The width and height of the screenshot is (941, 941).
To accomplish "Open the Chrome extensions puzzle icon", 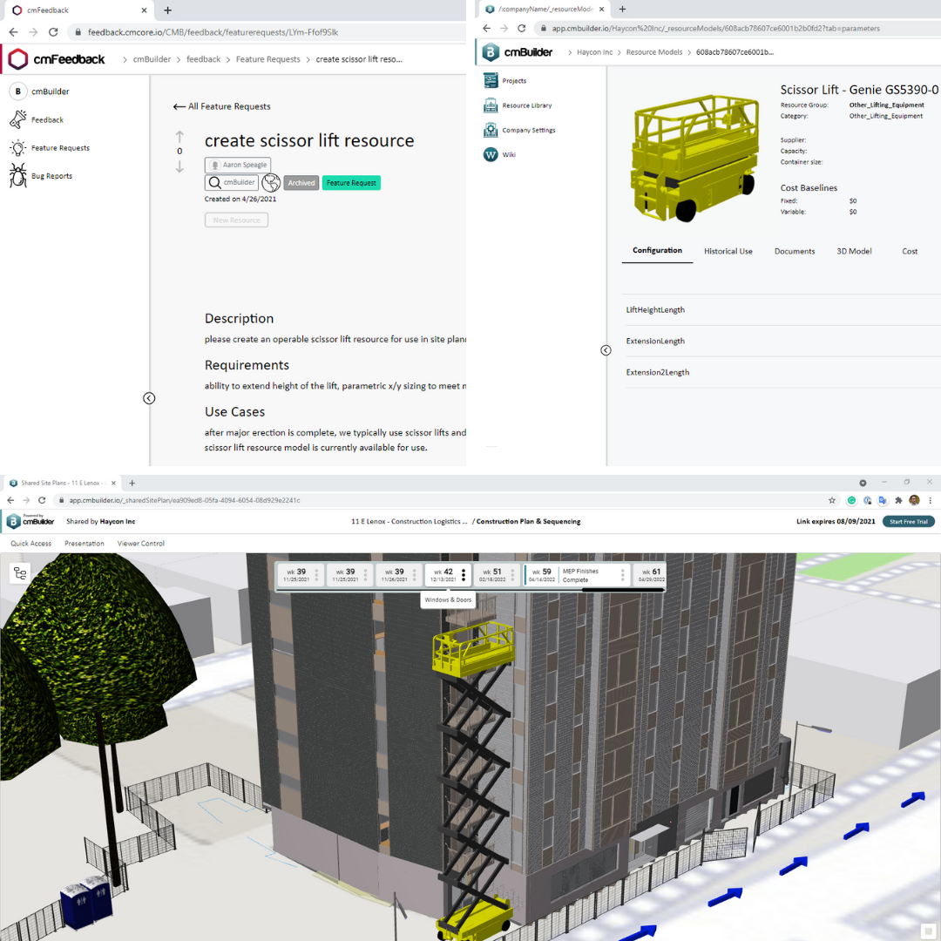I will pyautogui.click(x=898, y=500).
